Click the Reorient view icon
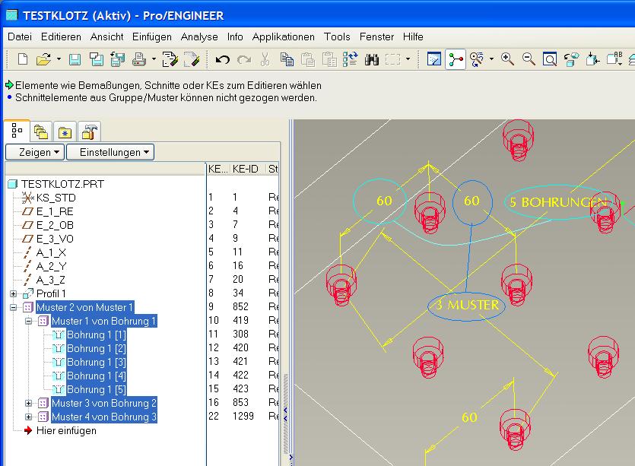Image resolution: width=635 pixels, height=466 pixels. tap(571, 59)
